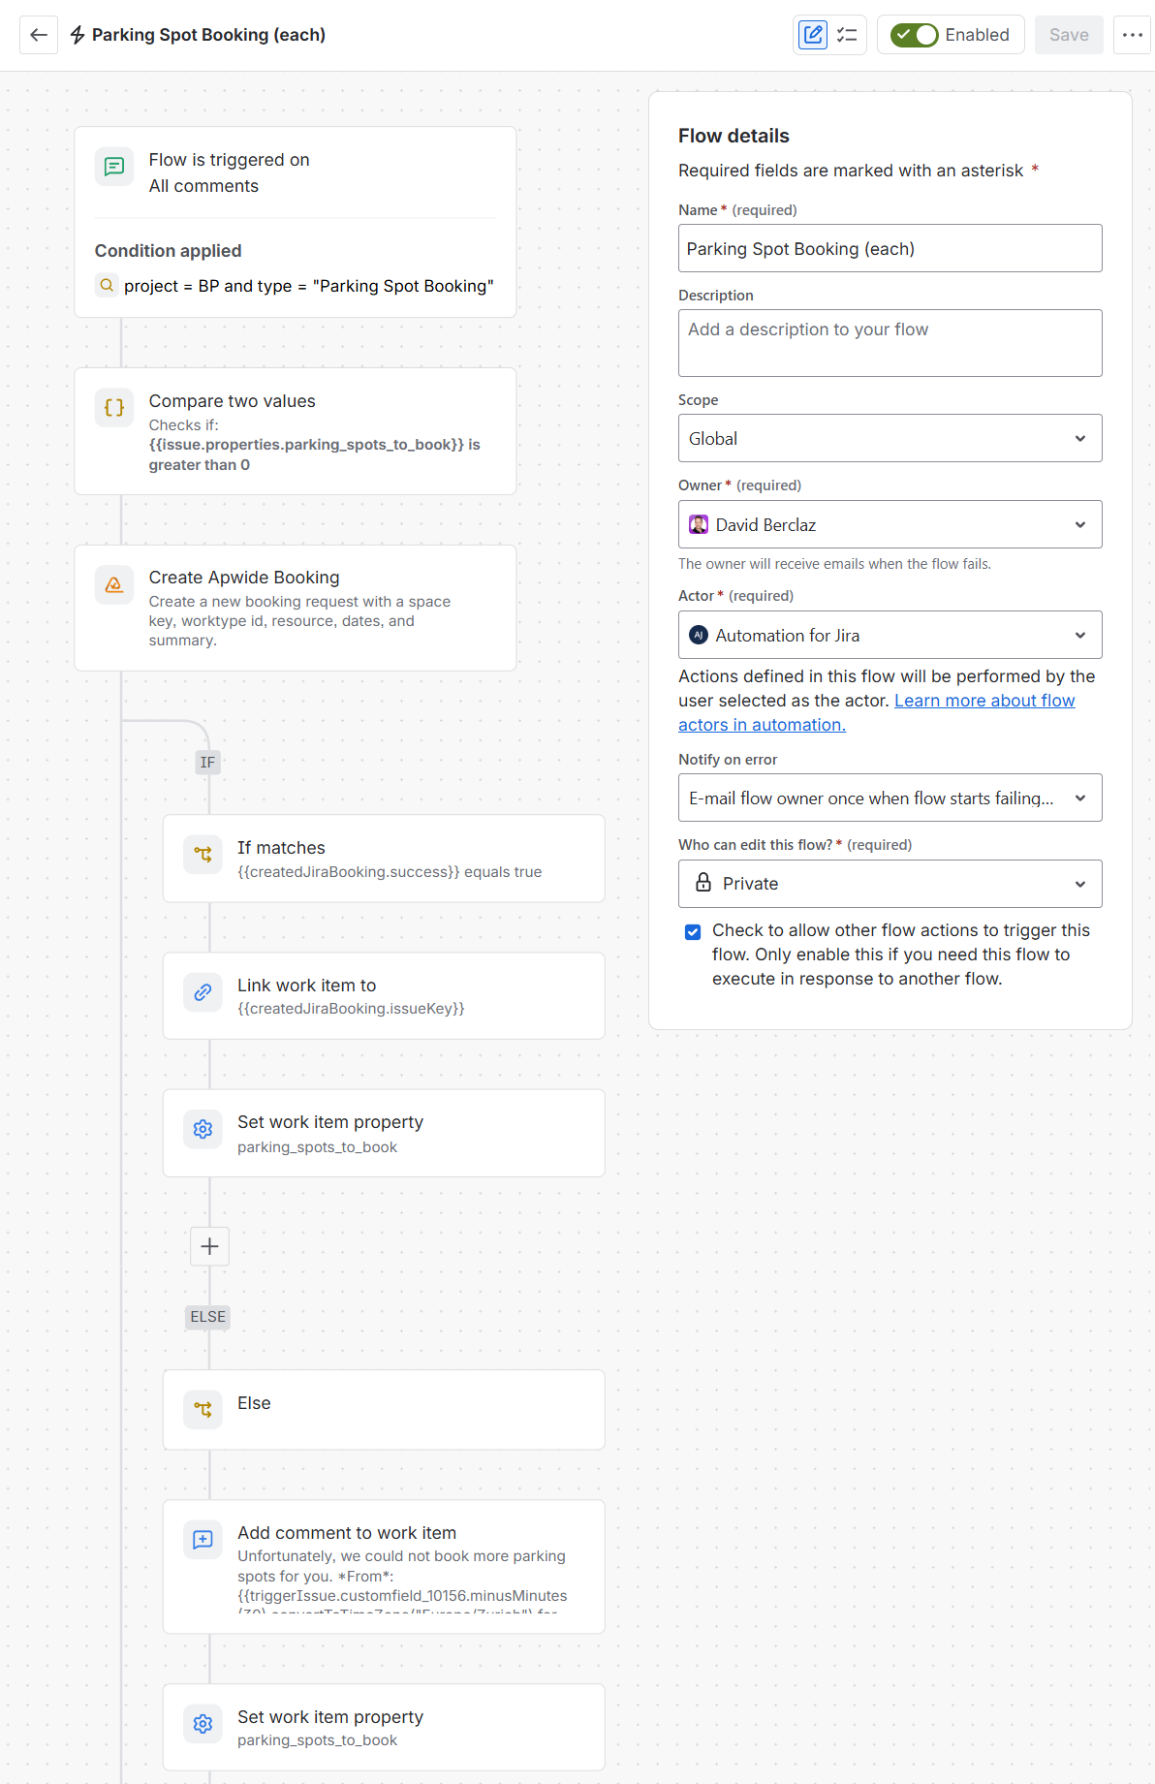
Task: Click the Else branch icon
Action: [203, 1409]
